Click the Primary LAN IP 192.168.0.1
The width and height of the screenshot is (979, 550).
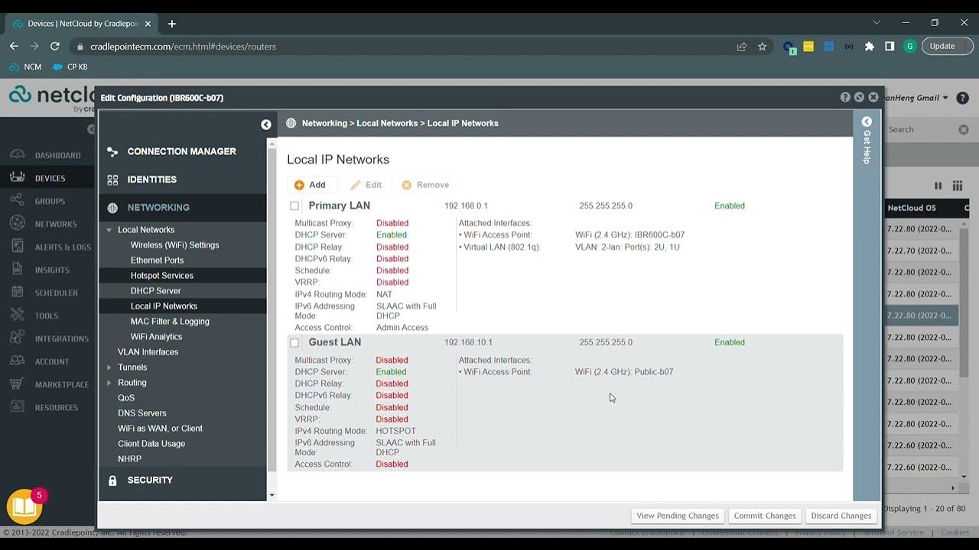[x=466, y=206]
